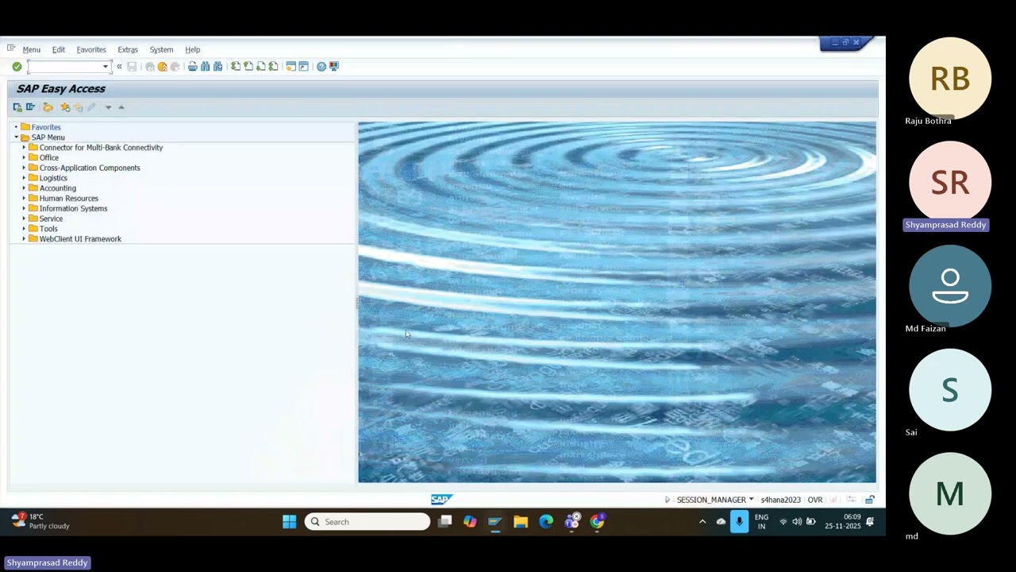Image resolution: width=1016 pixels, height=572 pixels.
Task: Click the window control icon left of Menu
Action: tap(11, 48)
